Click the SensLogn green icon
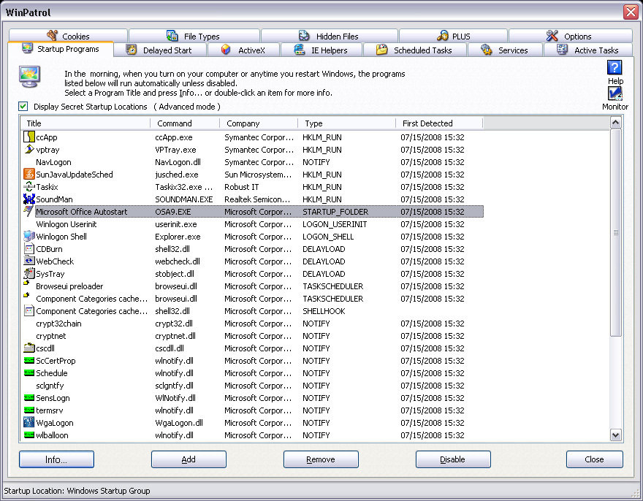 [x=28, y=398]
